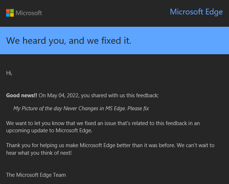Click the empty right side of the blue banner
The height and width of the screenshot is (184, 229).
[188, 41]
